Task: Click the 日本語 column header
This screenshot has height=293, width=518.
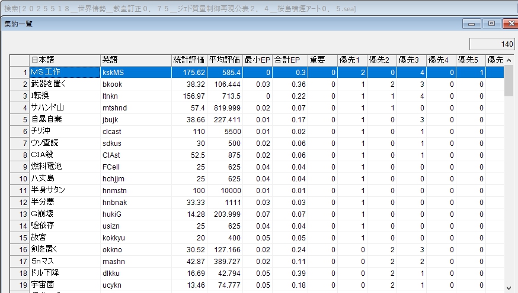Action: pos(65,60)
